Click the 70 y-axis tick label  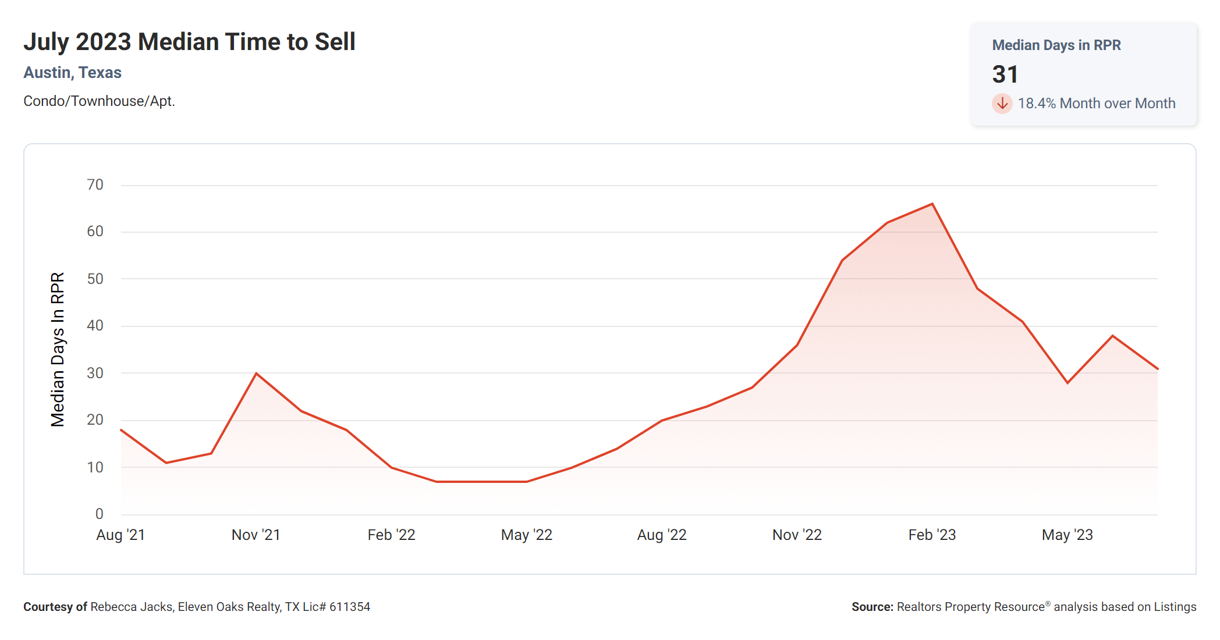point(95,185)
